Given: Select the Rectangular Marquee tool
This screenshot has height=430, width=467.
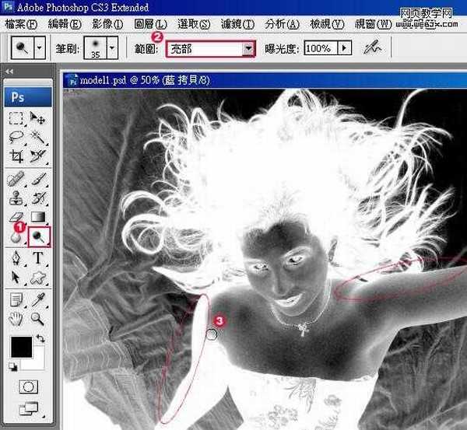Looking at the screenshot, I should click(16, 119).
